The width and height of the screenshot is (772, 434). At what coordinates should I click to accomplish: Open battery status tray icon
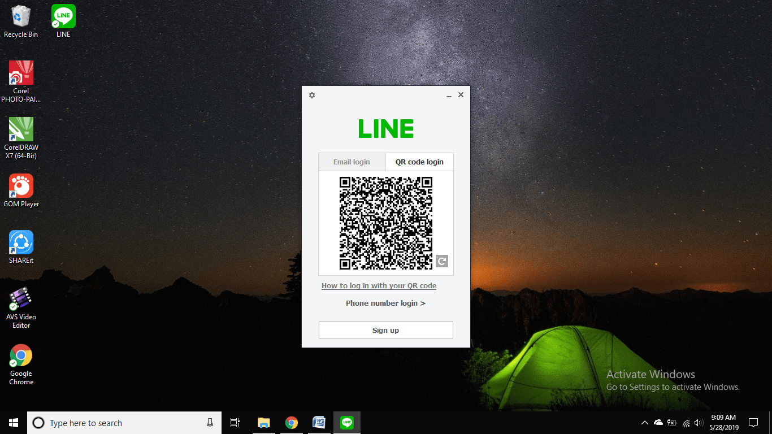pyautogui.click(x=672, y=423)
